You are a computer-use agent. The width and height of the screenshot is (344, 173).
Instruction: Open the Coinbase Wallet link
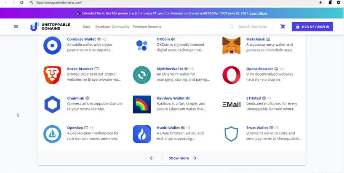(x=81, y=39)
